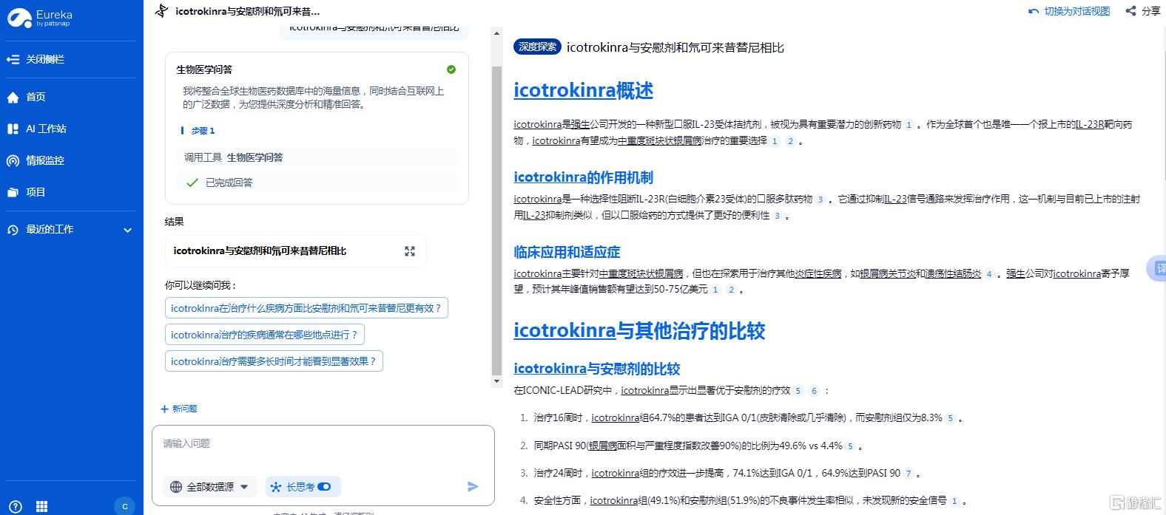The height and width of the screenshot is (515, 1166).
Task: Click the Eureka by Patsnap logo
Action: tap(40, 18)
